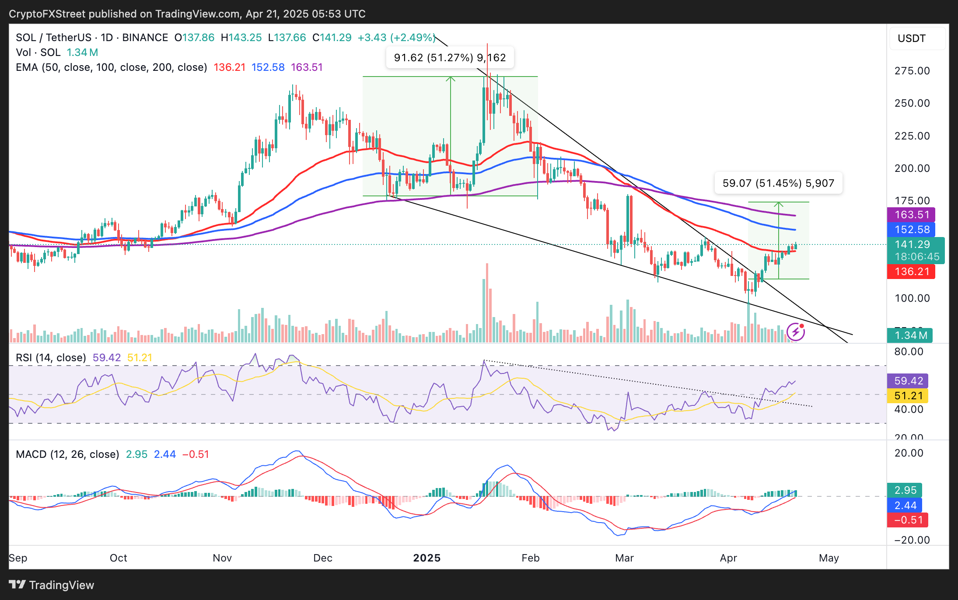The image size is (958, 600).
Task: Open the EMA indicator legend settings
Action: 111,67
